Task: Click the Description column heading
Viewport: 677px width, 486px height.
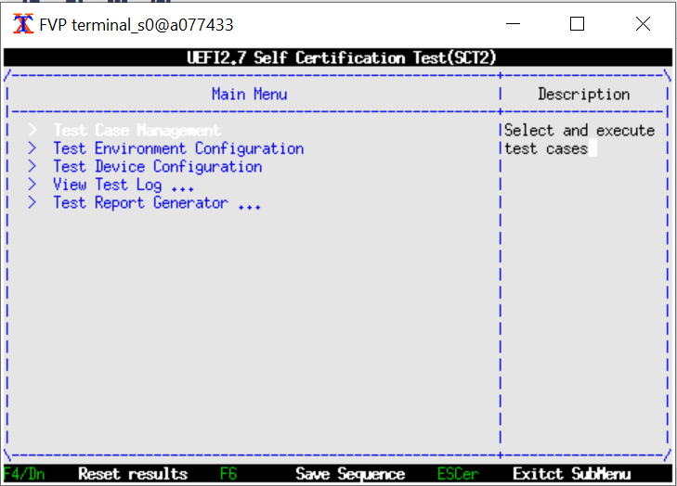Action: point(584,94)
